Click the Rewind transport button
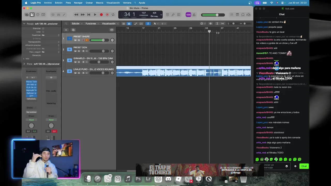 click(76, 15)
